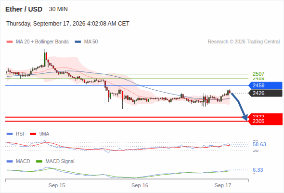Screen dimensions: 284x193
Task: Click the RSI legend swatch
Action: click(10, 134)
